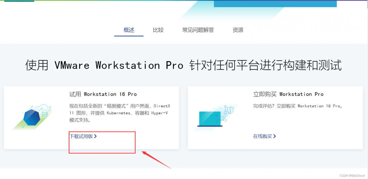Viewport: 368px width, 179px height.
Task: Open the 概述 tab
Action: 129,30
